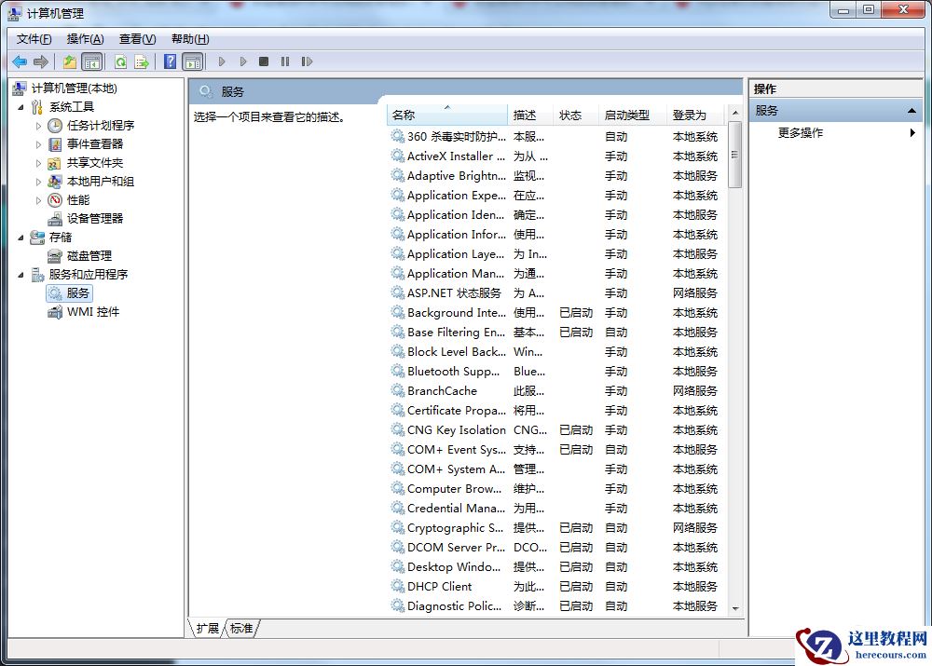Click the Back arrow toolbar icon
932x666 pixels.
point(20,61)
